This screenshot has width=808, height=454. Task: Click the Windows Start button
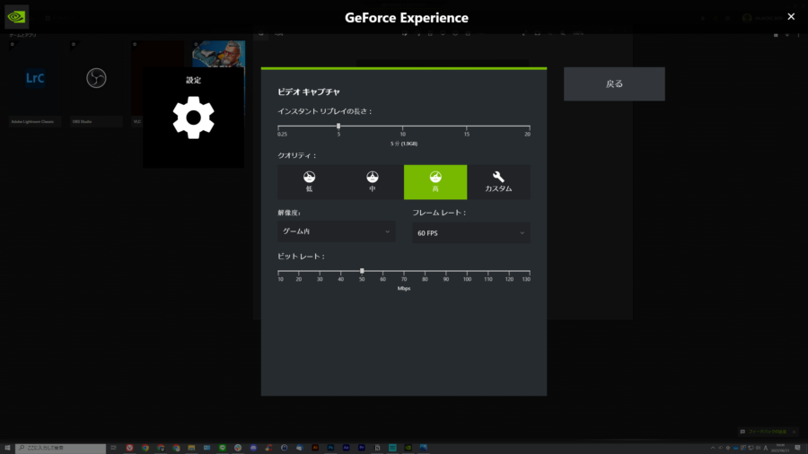pyautogui.click(x=7, y=448)
